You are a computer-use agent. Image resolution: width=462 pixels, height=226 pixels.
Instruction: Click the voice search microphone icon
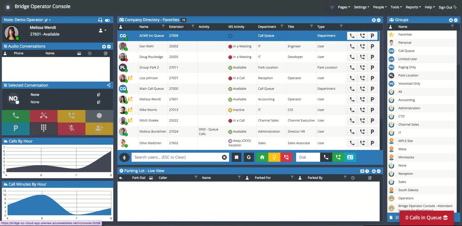(124, 158)
